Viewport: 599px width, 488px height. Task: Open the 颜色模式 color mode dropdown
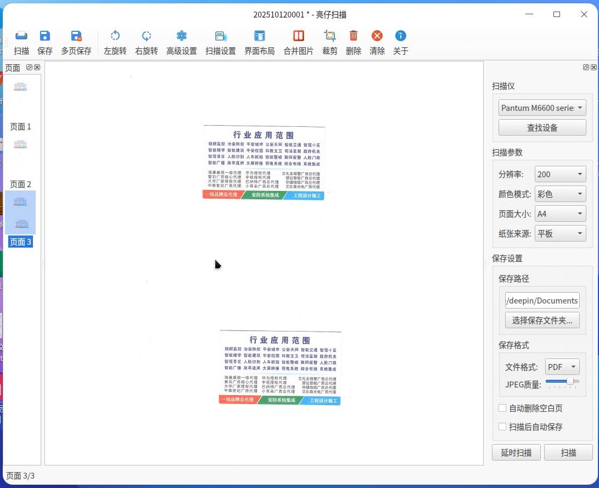coord(561,194)
